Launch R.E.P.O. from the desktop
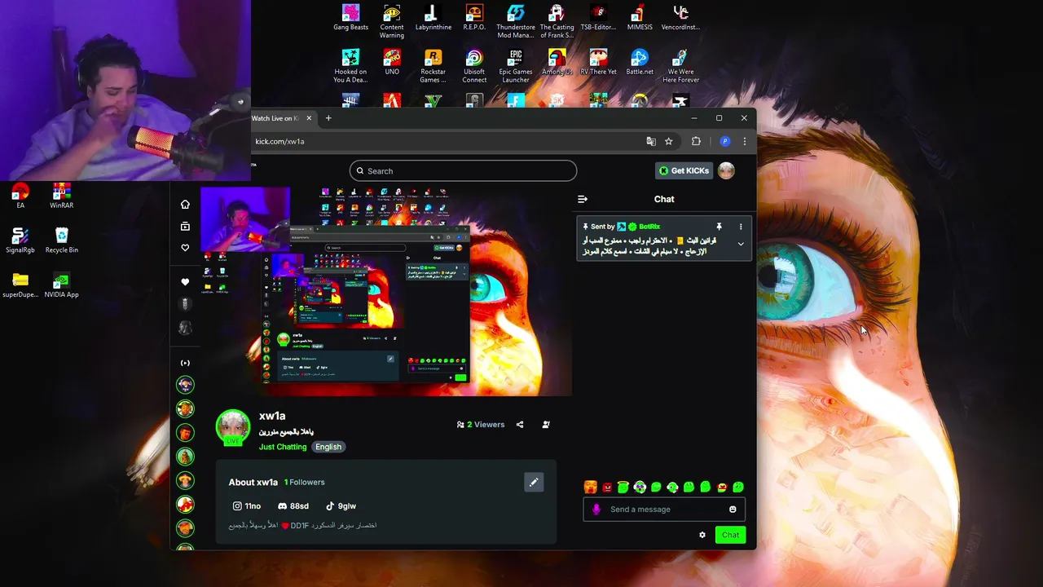This screenshot has height=587, width=1043. pos(474,18)
